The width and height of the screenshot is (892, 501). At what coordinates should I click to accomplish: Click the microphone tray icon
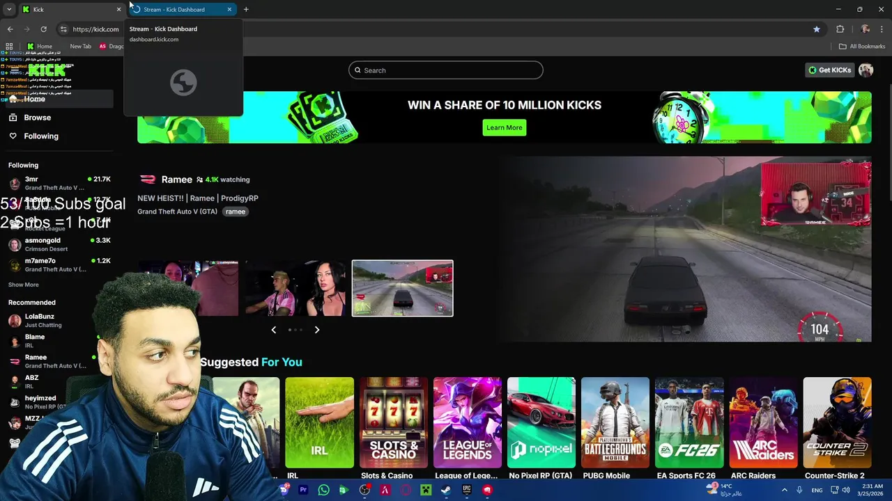click(x=799, y=490)
